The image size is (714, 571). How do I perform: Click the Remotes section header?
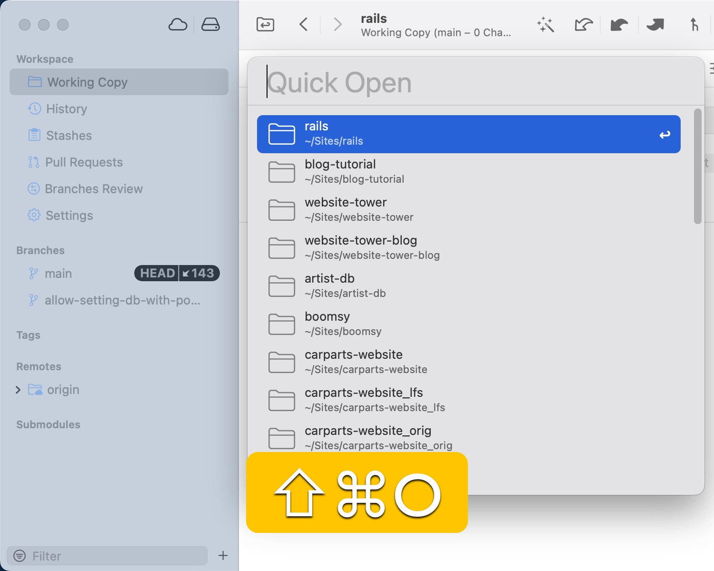click(x=39, y=366)
